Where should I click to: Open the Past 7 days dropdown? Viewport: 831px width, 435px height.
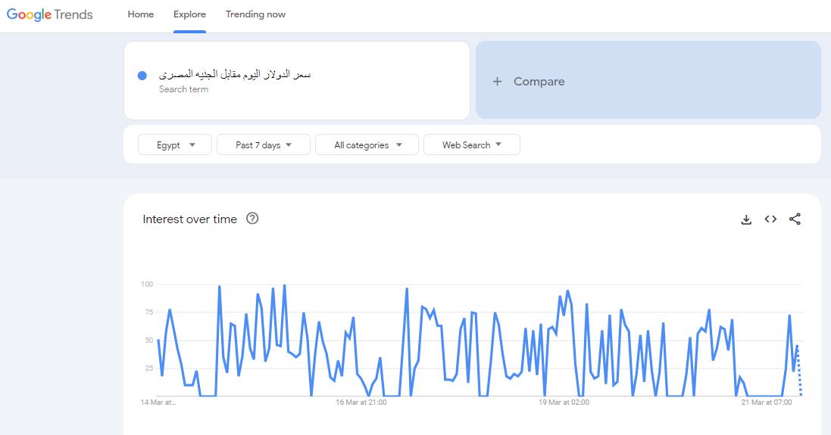point(263,144)
